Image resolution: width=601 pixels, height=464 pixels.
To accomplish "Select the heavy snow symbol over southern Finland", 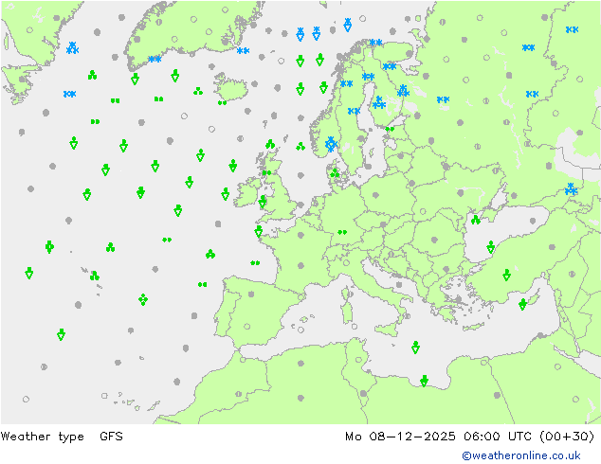I will pos(379,102).
